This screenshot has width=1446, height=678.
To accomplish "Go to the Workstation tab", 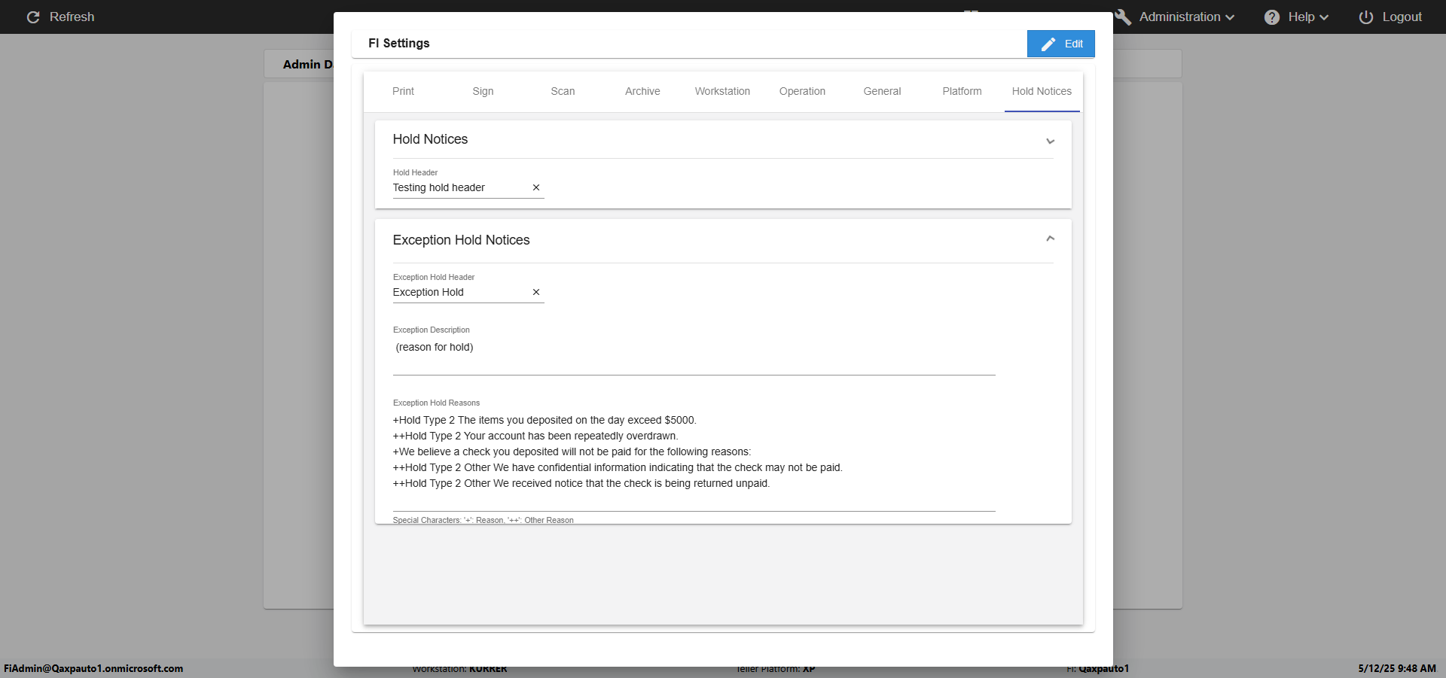I will (x=722, y=91).
